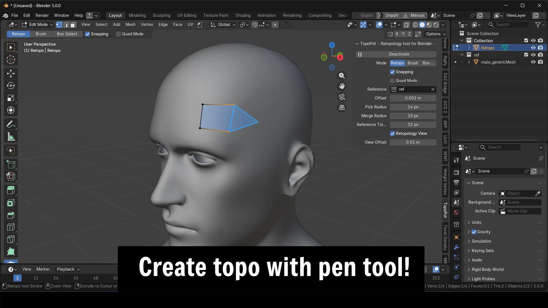Select Brush mode in TopoPot panel
This screenshot has width=548, height=308.
413,63
